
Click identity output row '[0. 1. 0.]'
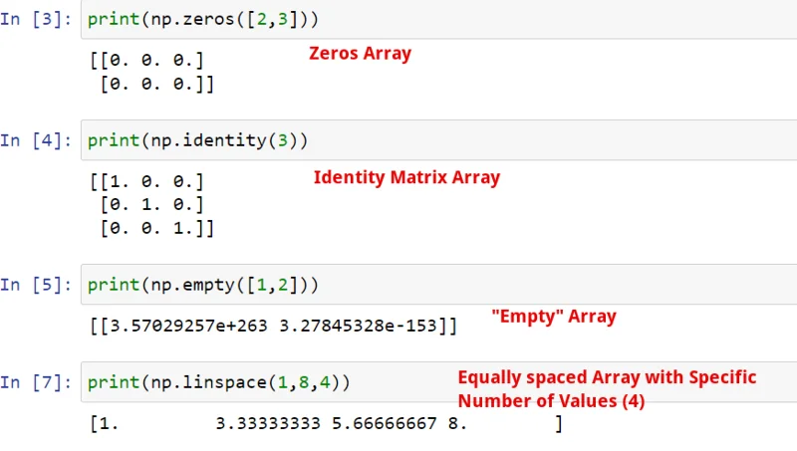click(152, 205)
